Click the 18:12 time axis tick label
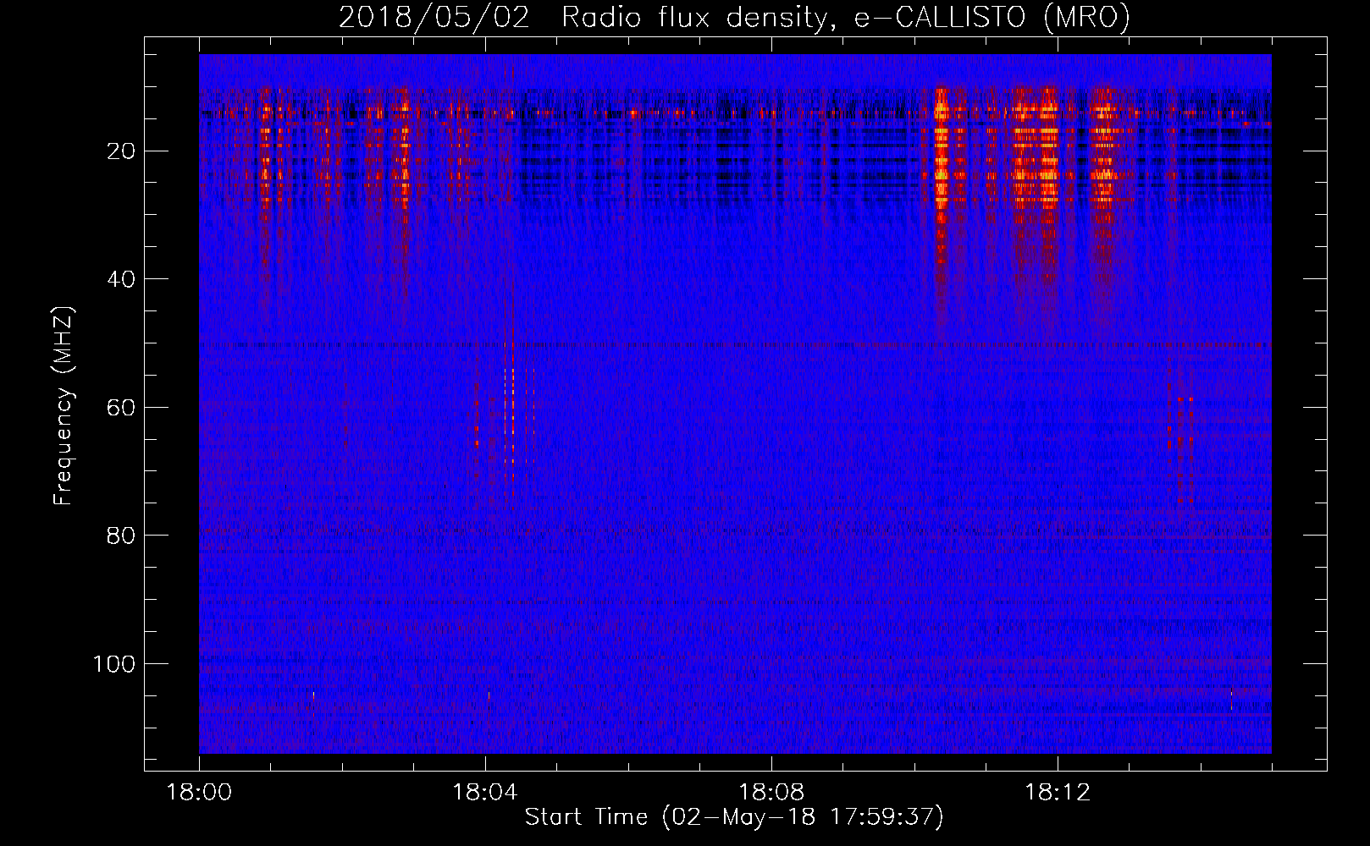The height and width of the screenshot is (846, 1370). tap(1058, 793)
